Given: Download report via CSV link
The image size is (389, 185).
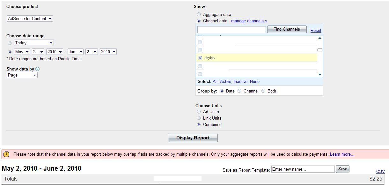Looking at the screenshot, I should point(380,171).
